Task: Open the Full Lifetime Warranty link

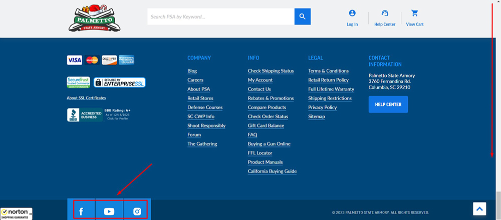Action: (331, 89)
